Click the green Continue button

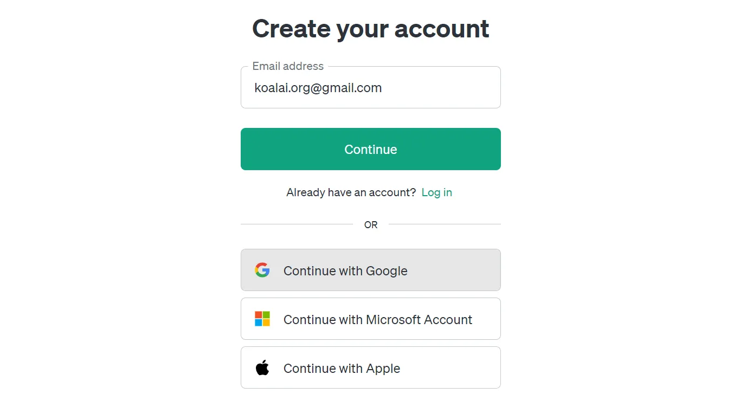click(x=371, y=149)
